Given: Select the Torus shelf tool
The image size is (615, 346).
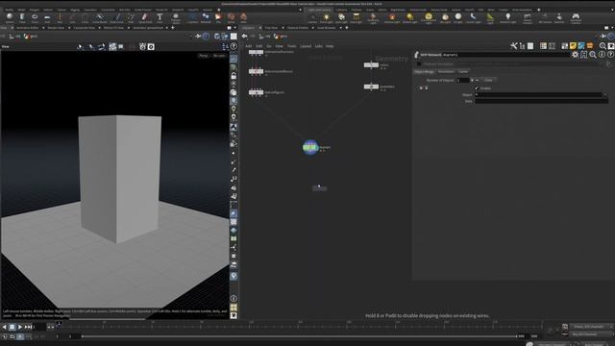Looking at the screenshot, I should pos(35,17).
